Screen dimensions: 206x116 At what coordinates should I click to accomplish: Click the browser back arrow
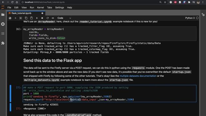(x=3, y=2)
